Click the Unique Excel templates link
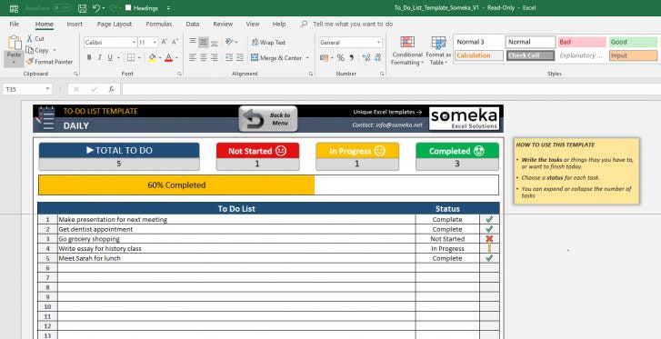661x339 pixels. (x=387, y=112)
